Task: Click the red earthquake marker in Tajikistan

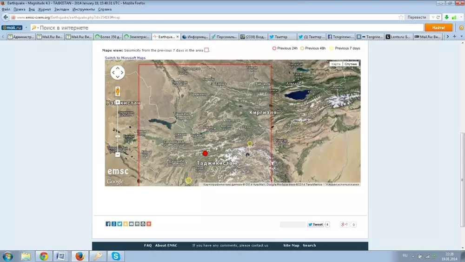Action: pos(205,153)
